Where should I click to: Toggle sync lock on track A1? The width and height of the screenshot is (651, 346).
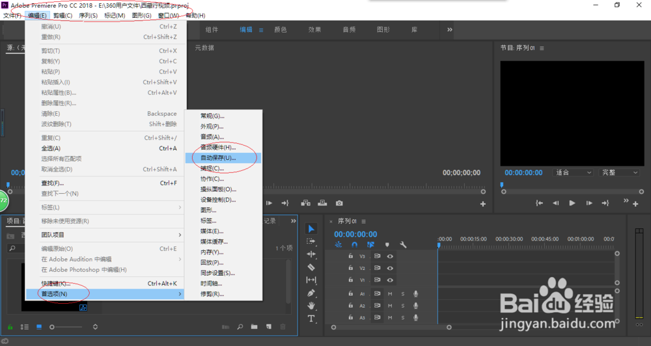pos(377,294)
